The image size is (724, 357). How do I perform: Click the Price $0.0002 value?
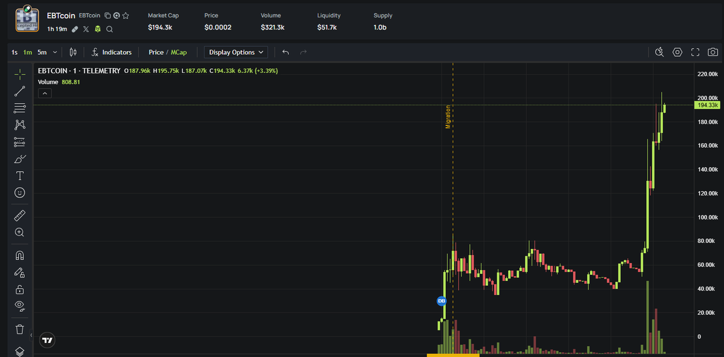tap(218, 28)
